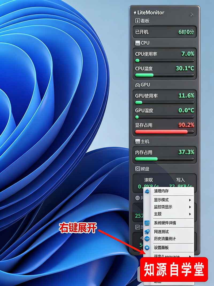Click the GPU section gamepad icon
This screenshot has width=214, height=286.
pyautogui.click(x=137, y=85)
